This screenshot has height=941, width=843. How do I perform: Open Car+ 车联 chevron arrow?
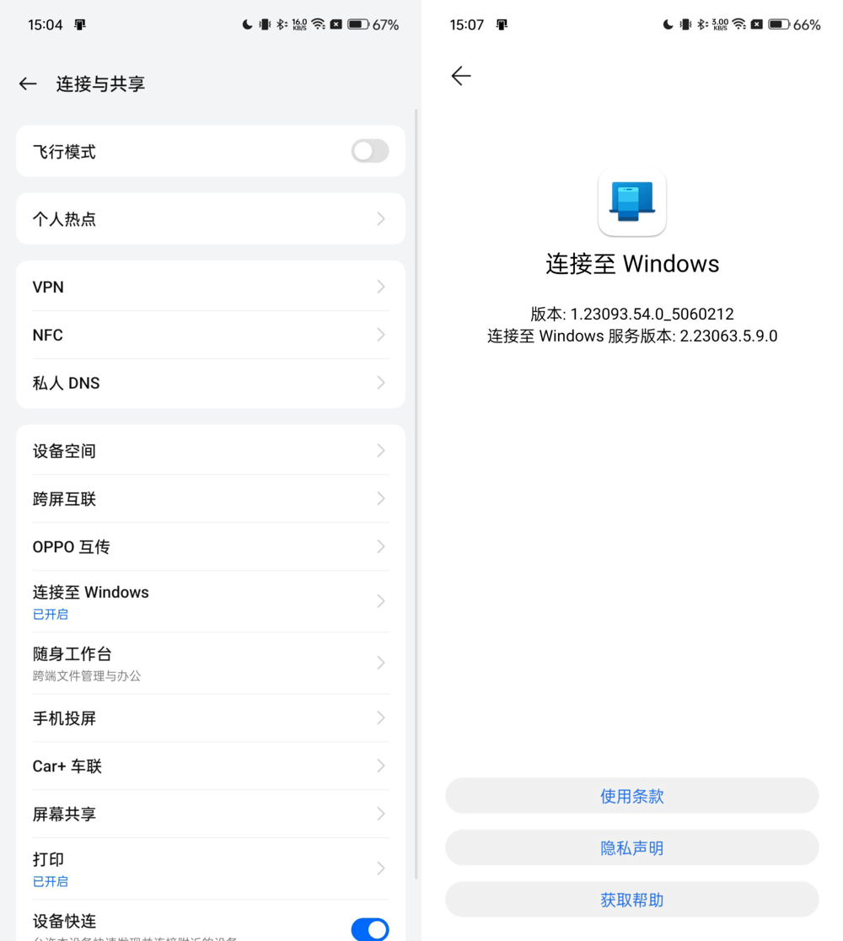(x=381, y=766)
